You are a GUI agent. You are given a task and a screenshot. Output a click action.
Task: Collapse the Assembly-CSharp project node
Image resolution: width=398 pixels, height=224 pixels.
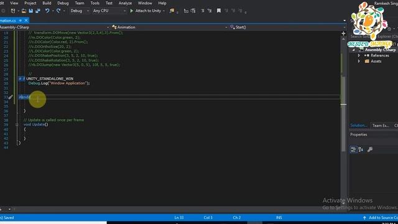click(x=354, y=50)
